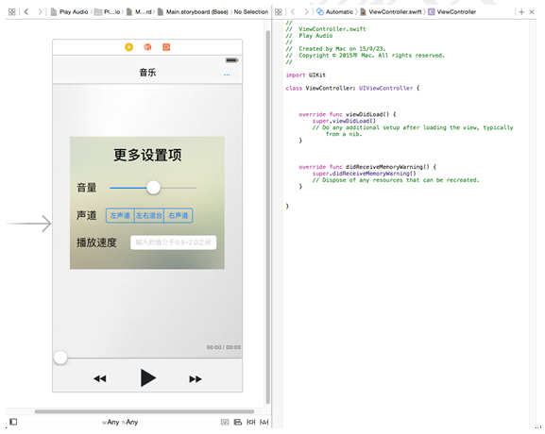The image size is (545, 434).
Task: Select the 播放速度 label
Action: point(96,242)
